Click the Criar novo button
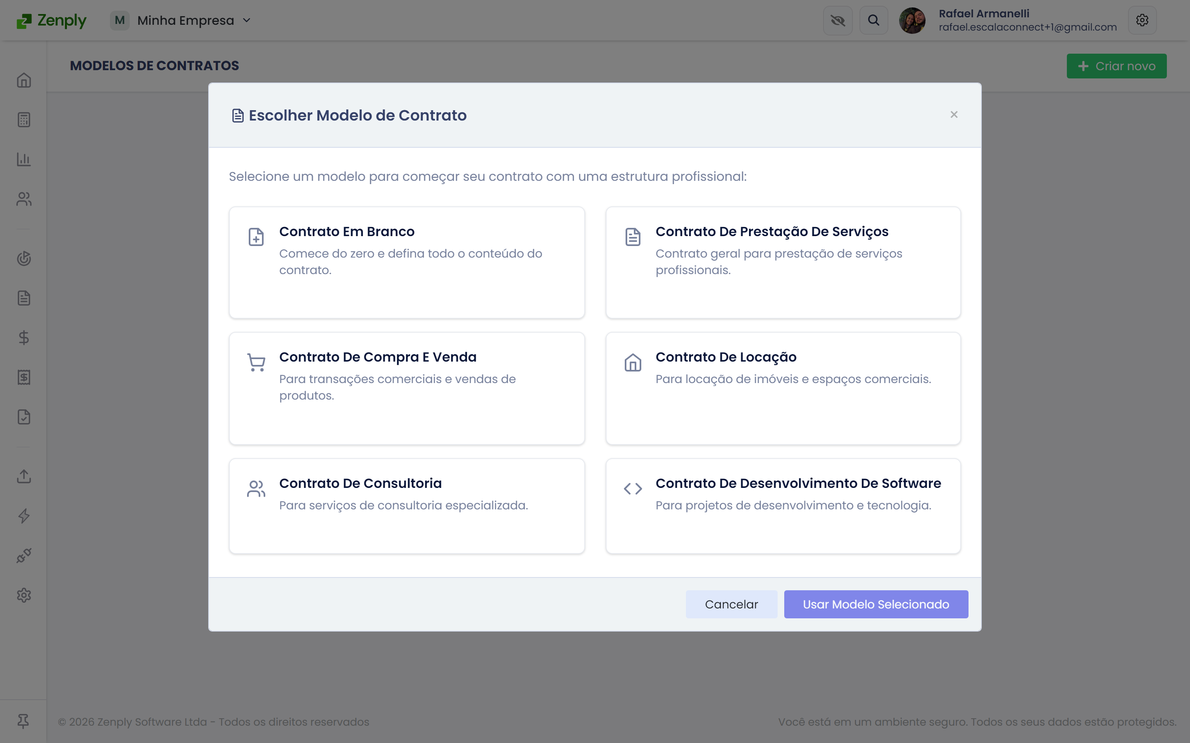Image resolution: width=1190 pixels, height=743 pixels. click(x=1116, y=66)
